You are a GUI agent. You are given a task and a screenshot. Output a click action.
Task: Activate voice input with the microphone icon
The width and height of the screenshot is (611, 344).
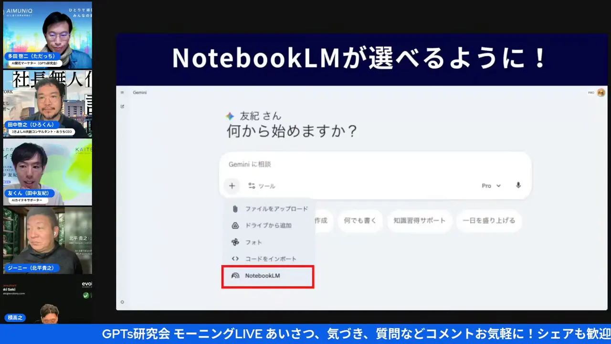(518, 186)
